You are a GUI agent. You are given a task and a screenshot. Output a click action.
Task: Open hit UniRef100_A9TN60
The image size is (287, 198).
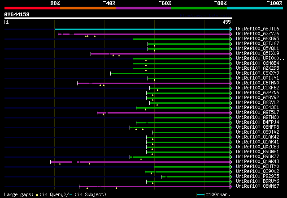[x=257, y=118]
